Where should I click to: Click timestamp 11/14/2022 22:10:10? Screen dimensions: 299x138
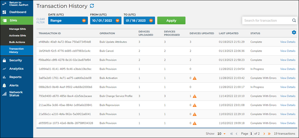[232, 96]
